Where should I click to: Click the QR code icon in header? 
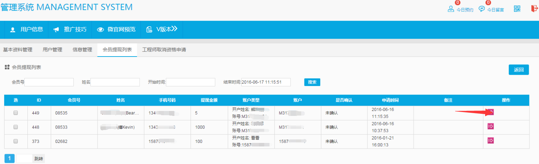click(517, 9)
